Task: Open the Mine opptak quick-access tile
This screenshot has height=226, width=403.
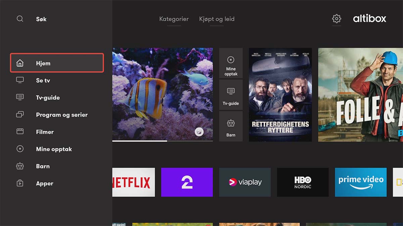Action: coord(231,64)
